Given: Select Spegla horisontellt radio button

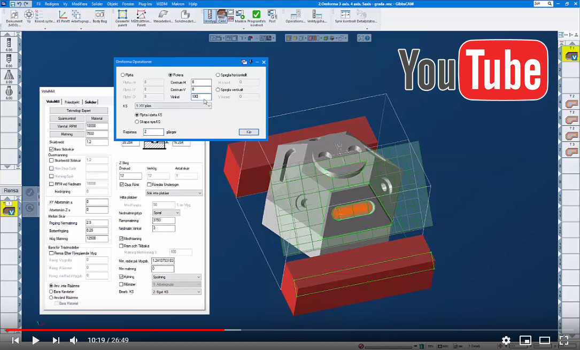Looking at the screenshot, I should coord(218,75).
